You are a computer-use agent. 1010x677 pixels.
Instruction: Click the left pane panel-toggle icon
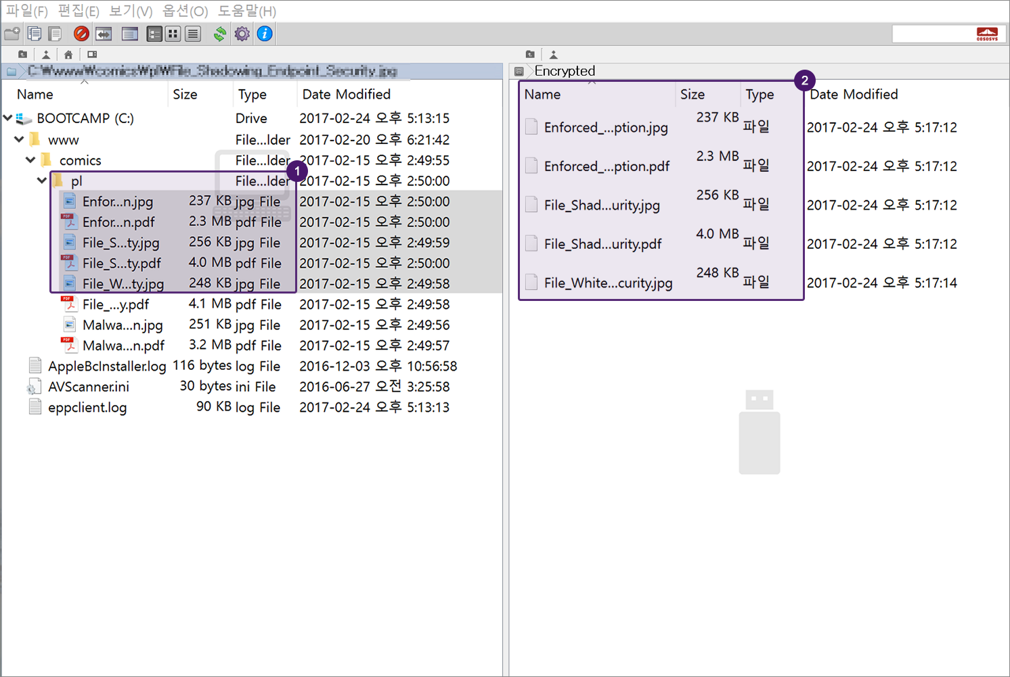point(92,54)
